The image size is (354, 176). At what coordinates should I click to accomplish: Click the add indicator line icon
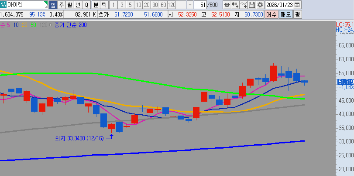(x=244, y=4)
